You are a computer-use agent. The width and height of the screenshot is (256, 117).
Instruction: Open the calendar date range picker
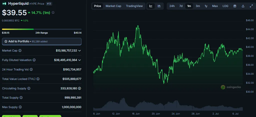point(235,6)
